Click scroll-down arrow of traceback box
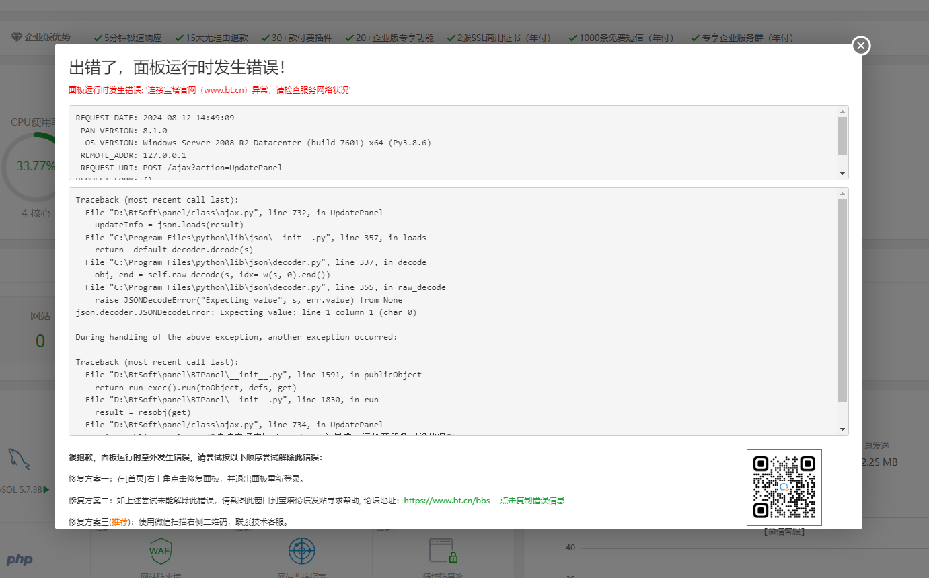Screen dimensions: 929x578 (842, 429)
